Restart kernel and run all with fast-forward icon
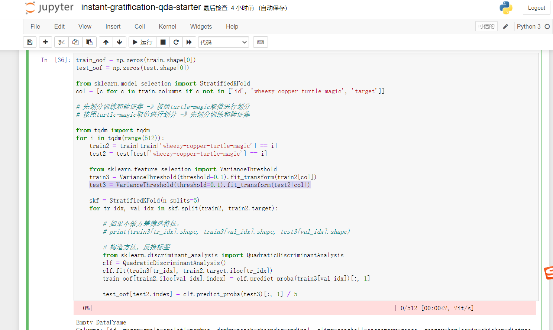553x330 pixels. tap(189, 42)
